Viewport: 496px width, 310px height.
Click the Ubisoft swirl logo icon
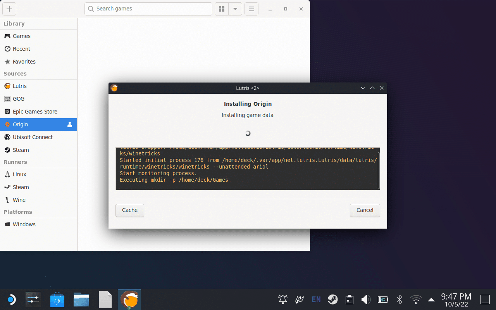[7, 137]
